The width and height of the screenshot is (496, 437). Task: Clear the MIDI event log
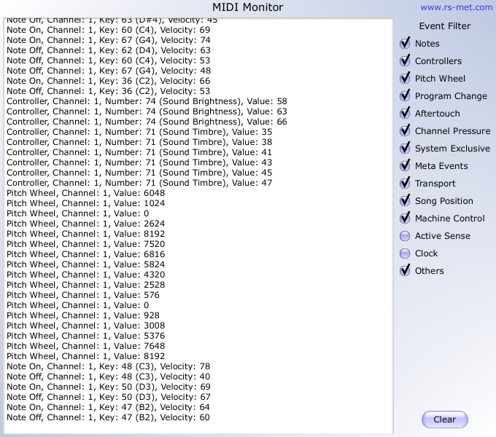coord(444,420)
